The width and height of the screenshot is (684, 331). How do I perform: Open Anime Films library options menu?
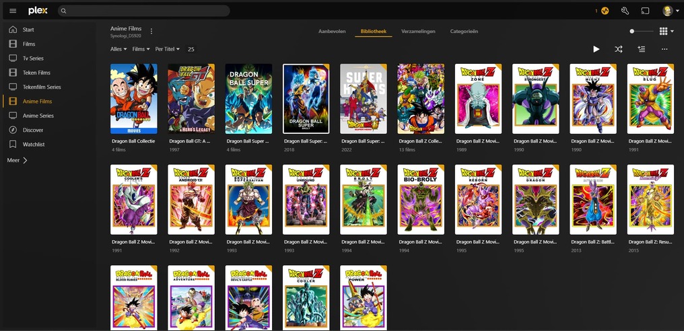(x=151, y=32)
